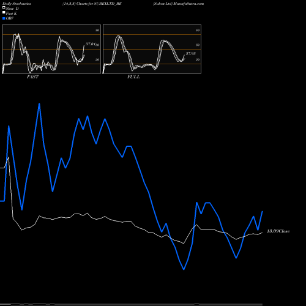Click the 80 level label in FAST chart
Viewport: 306px width, 306px height.
point(97,30)
